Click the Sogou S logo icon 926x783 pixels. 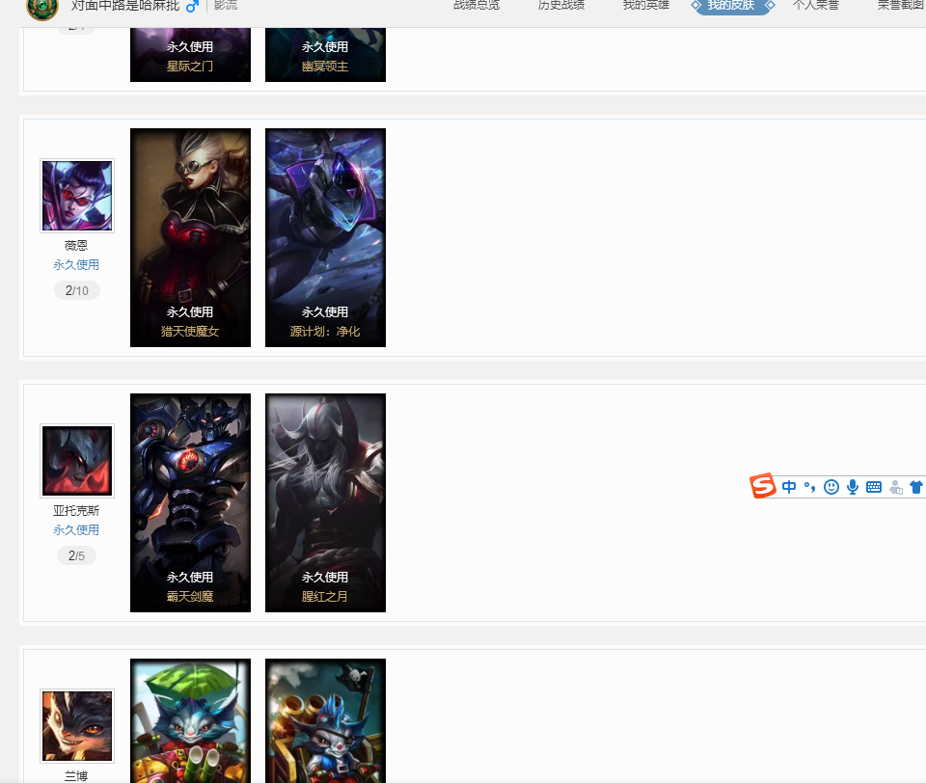[x=762, y=486]
